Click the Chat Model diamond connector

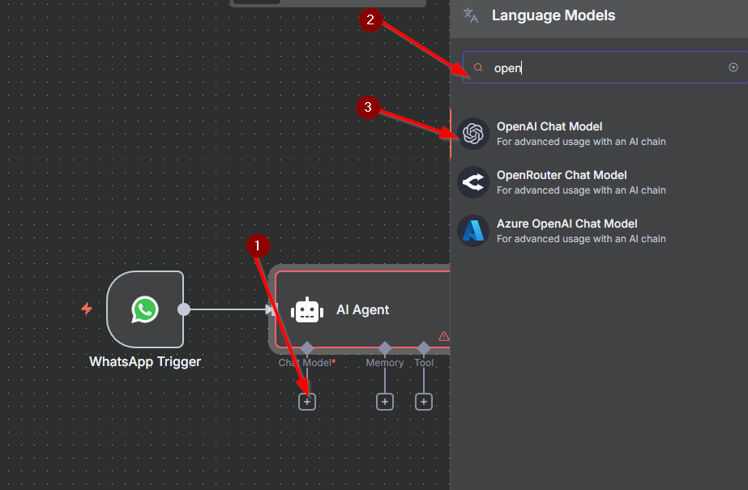pos(307,348)
